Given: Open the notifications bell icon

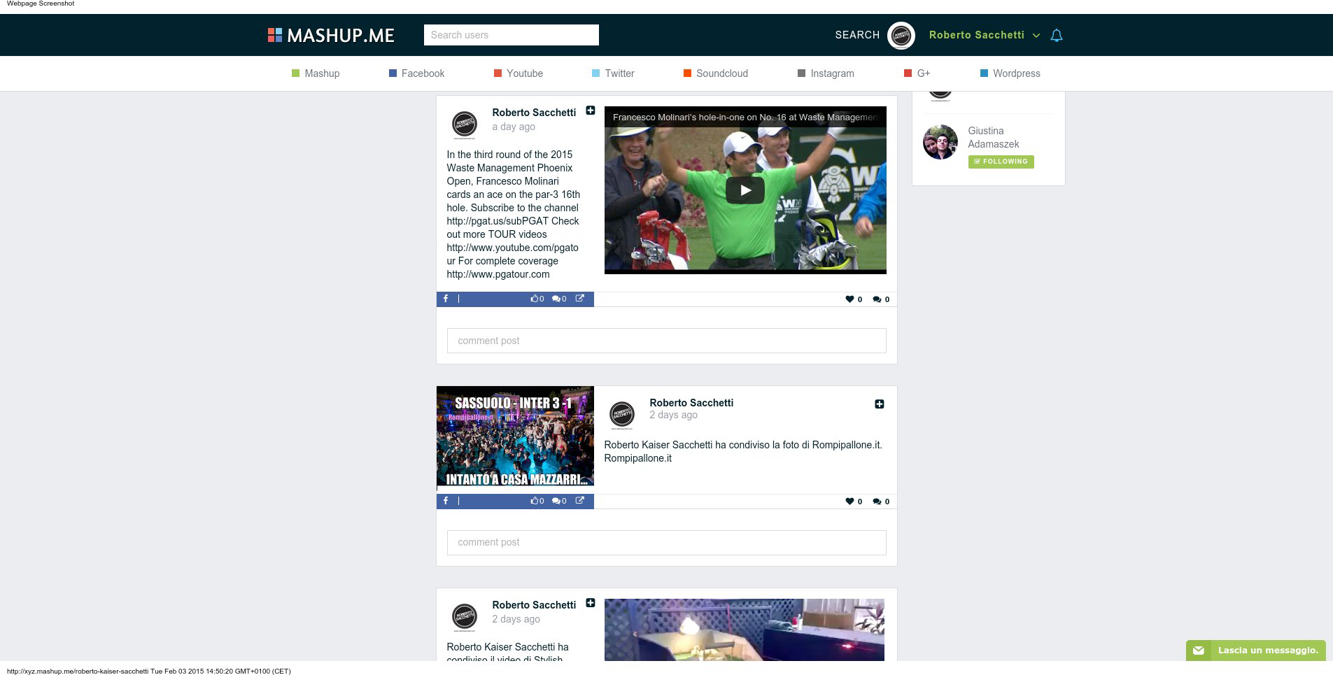Looking at the screenshot, I should [x=1057, y=35].
